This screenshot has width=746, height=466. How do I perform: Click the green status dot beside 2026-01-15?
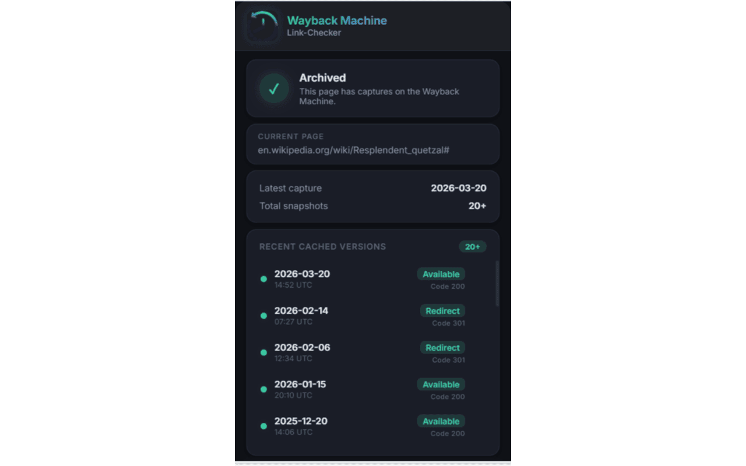pos(263,389)
